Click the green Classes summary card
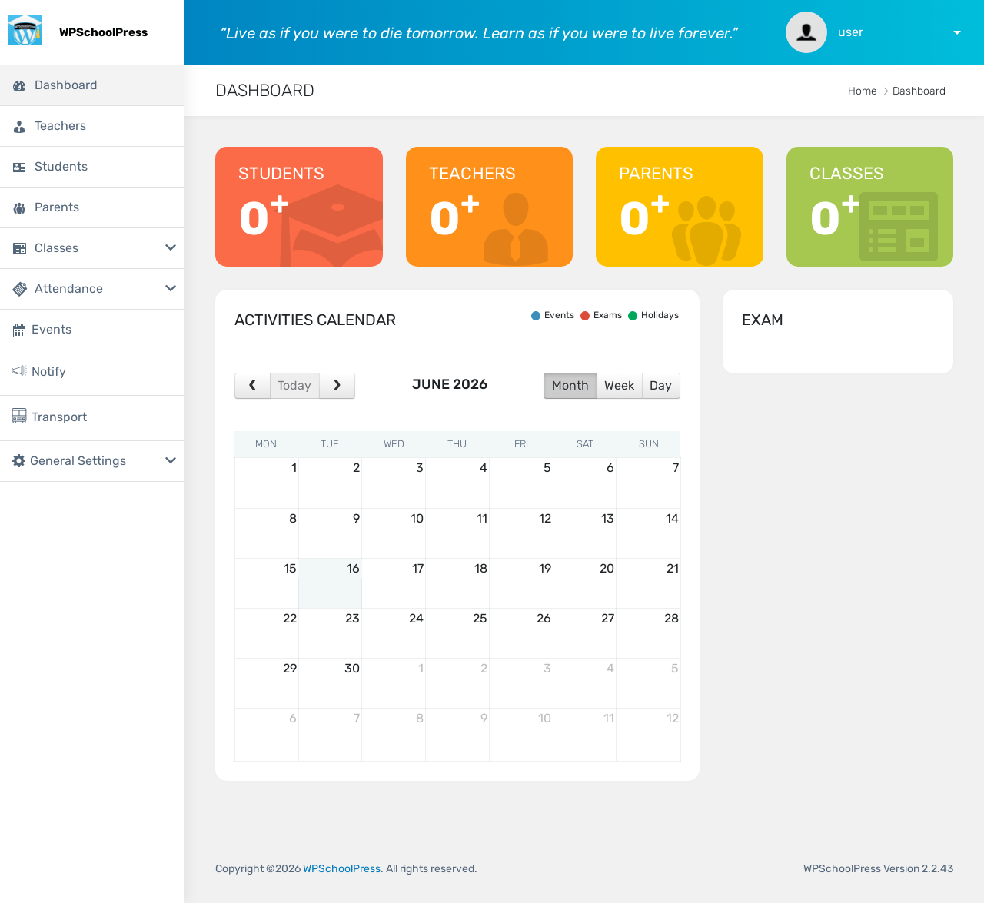984x903 pixels. (x=869, y=207)
